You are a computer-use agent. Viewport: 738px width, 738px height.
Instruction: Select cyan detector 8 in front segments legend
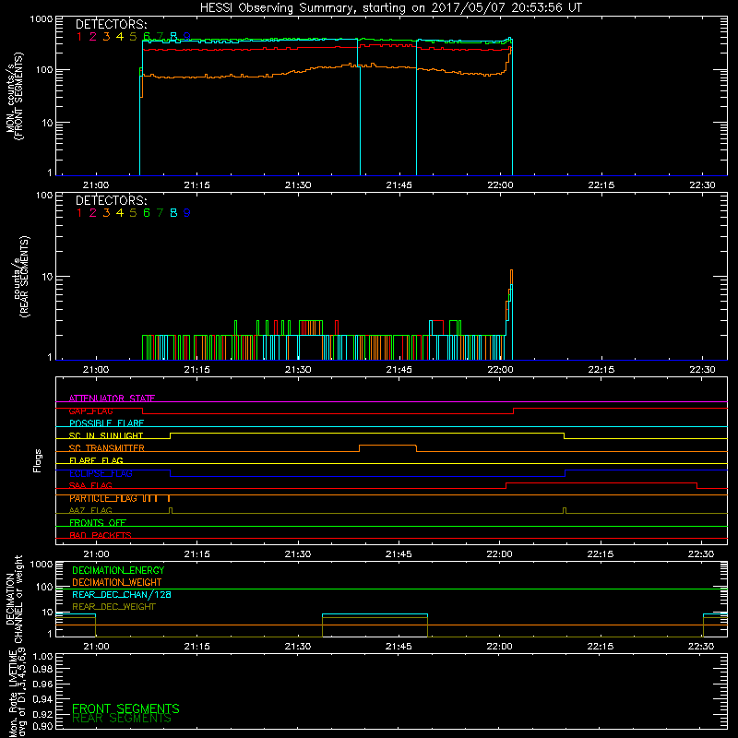point(173,37)
